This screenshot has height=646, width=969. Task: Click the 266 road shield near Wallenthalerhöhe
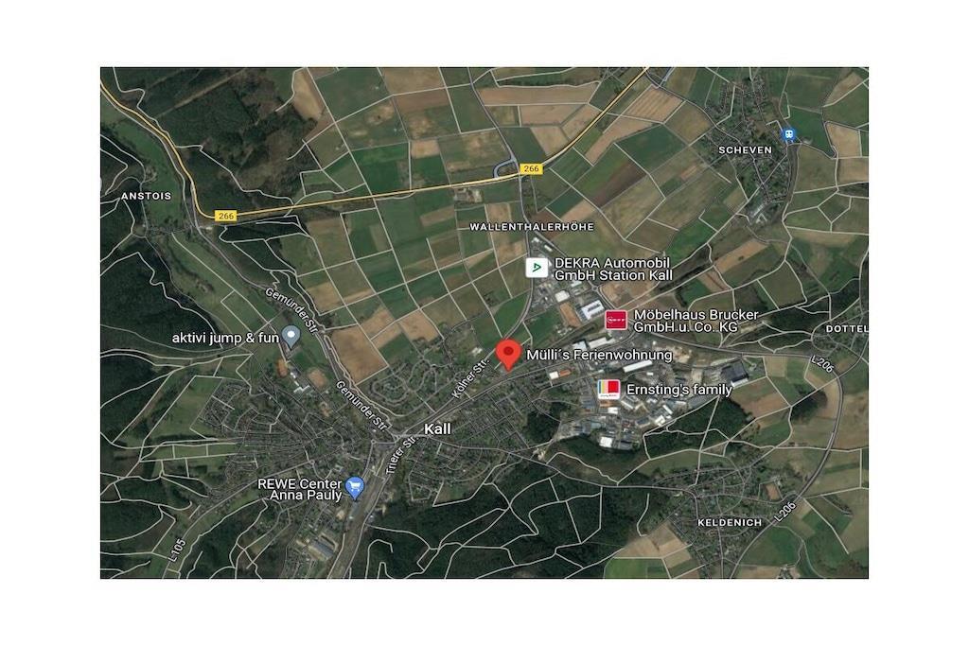tap(531, 168)
